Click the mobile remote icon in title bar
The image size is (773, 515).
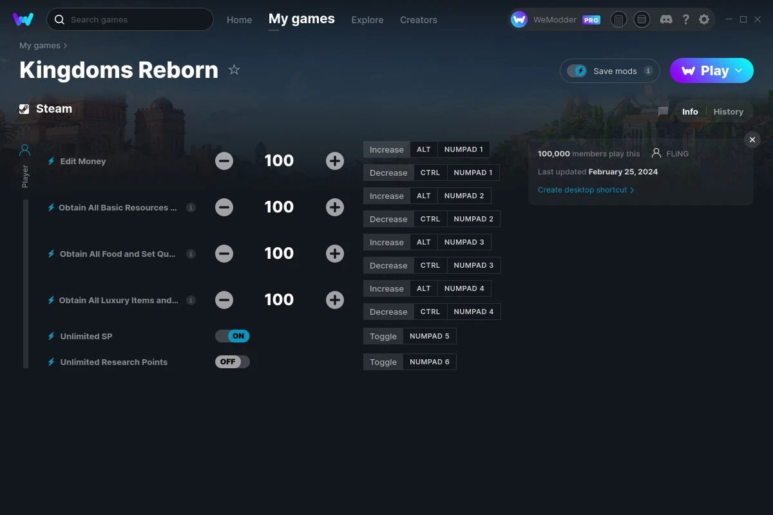(x=618, y=20)
